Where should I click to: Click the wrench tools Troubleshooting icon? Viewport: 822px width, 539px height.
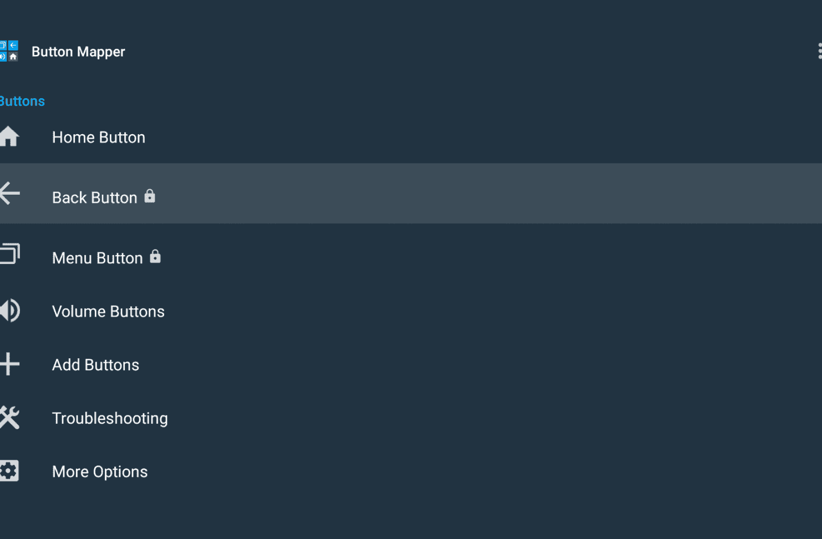(x=9, y=418)
